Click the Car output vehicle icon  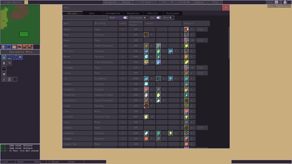coord(187,79)
